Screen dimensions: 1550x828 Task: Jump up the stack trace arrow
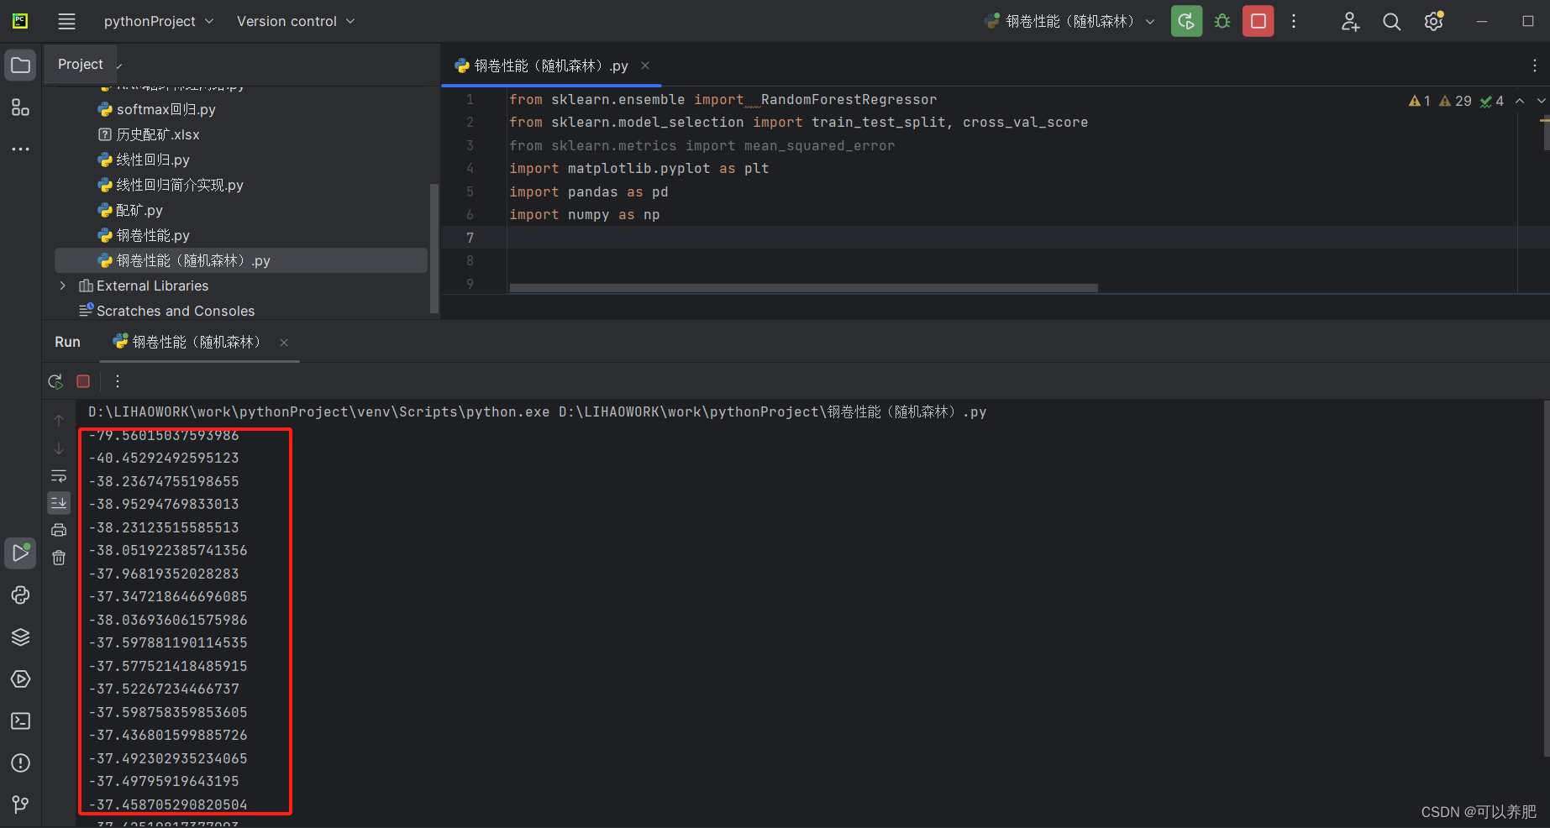tap(59, 420)
